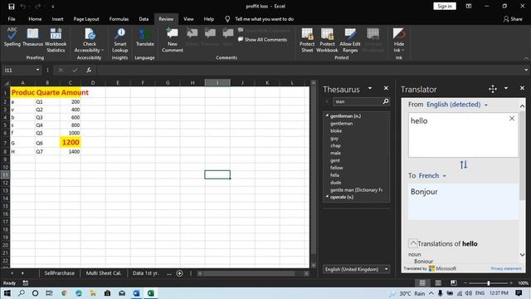
Task: Run the Spelling check
Action: pos(12,37)
